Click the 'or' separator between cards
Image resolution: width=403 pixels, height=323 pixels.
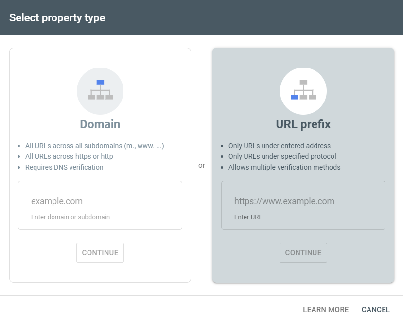(202, 165)
